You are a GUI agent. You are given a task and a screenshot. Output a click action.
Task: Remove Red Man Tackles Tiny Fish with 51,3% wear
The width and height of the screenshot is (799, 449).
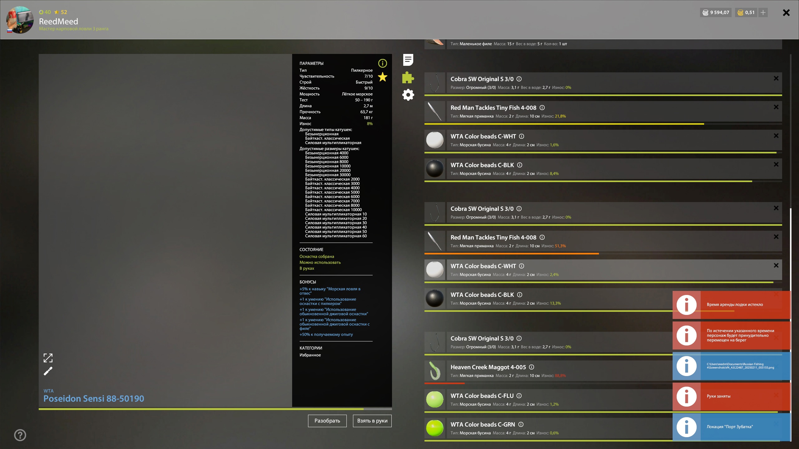[x=776, y=237]
